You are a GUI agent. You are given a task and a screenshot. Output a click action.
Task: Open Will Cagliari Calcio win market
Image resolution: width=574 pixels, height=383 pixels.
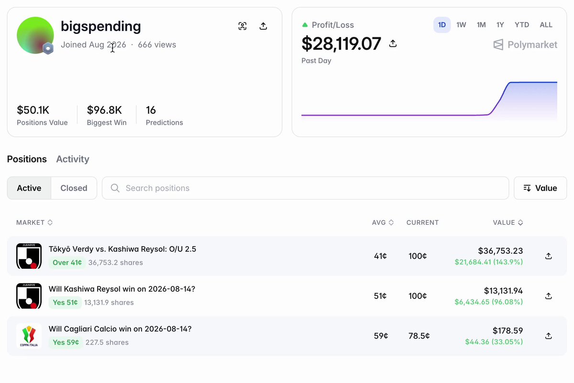[x=120, y=329]
